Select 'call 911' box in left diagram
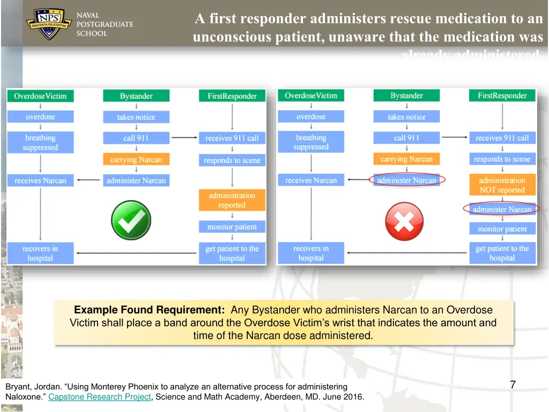This screenshot has width=549, height=412. coord(136,138)
